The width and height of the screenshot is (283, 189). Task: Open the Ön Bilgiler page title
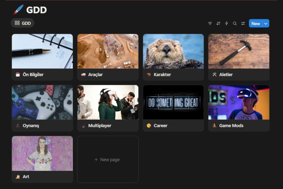[x=33, y=74]
